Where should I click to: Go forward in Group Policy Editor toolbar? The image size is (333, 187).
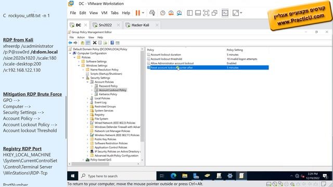[75, 43]
